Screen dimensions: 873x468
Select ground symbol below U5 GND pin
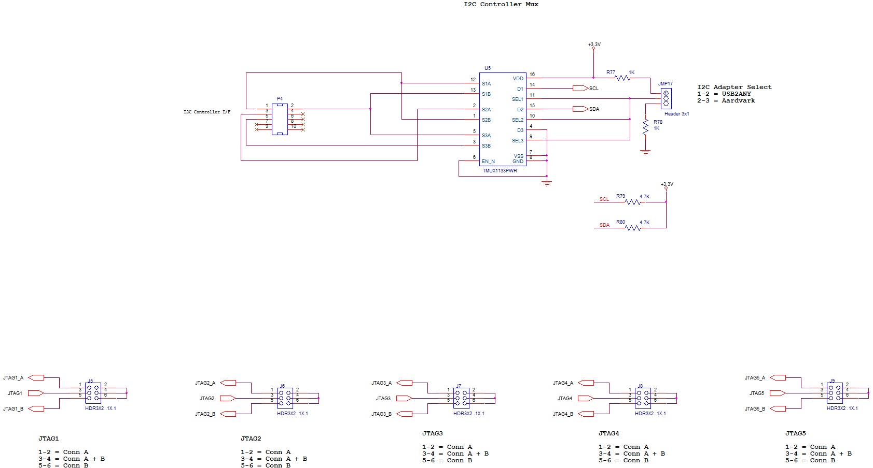[547, 183]
